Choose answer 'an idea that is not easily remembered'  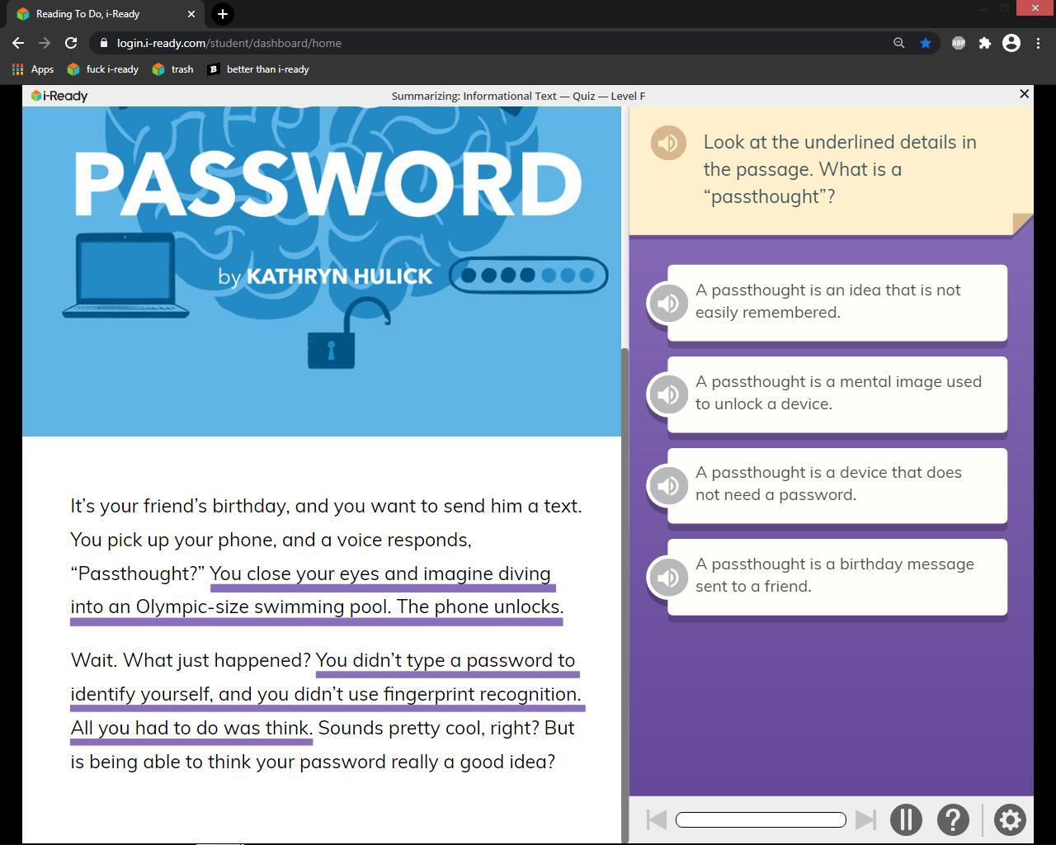(837, 302)
